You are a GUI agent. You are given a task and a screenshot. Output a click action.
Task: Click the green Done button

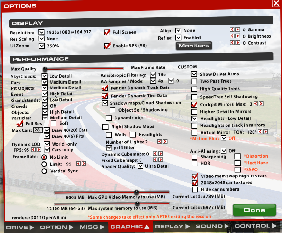point(254,210)
